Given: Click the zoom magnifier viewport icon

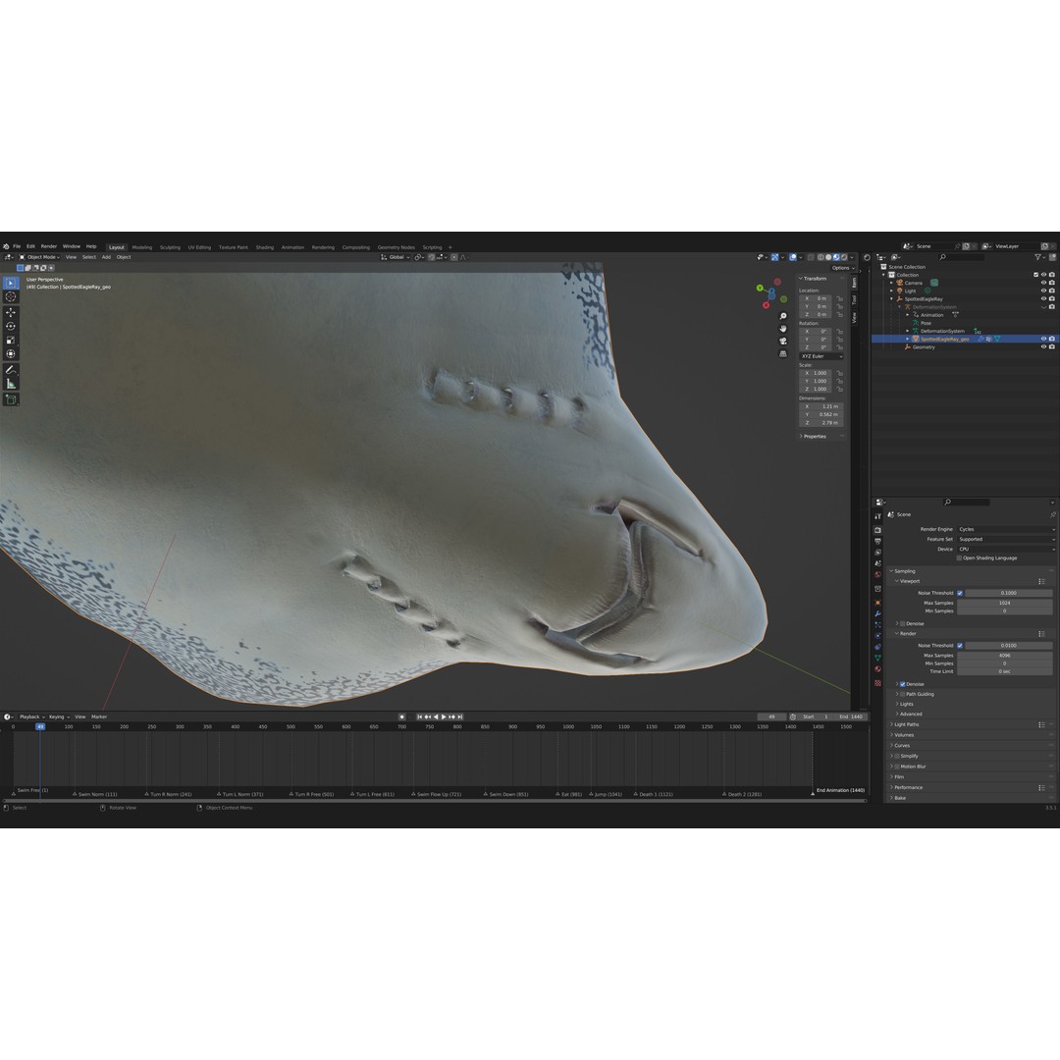Looking at the screenshot, I should pos(783,316).
